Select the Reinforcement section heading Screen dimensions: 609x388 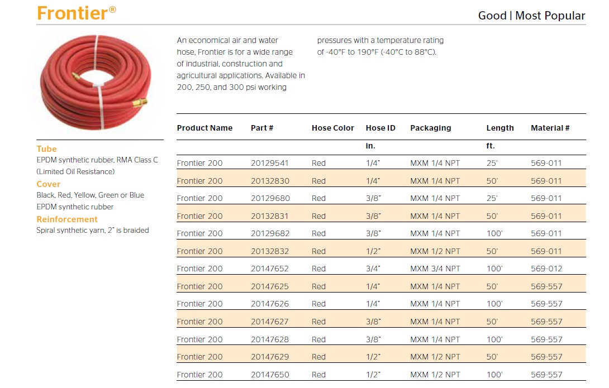coord(67,219)
